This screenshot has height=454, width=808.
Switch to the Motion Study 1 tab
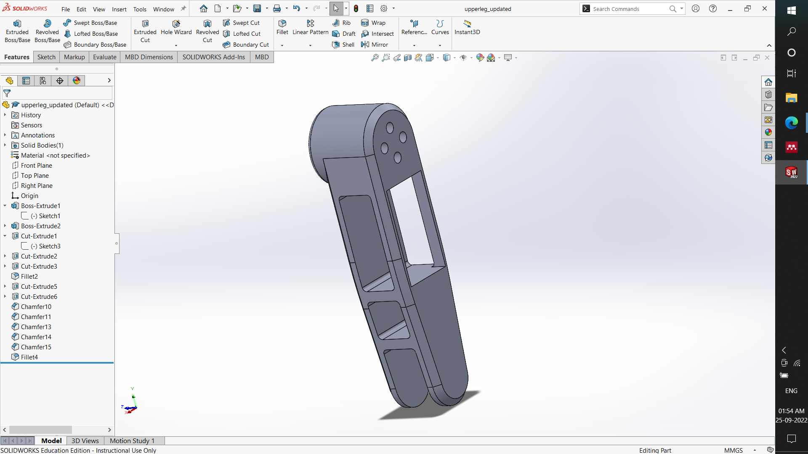pos(132,441)
